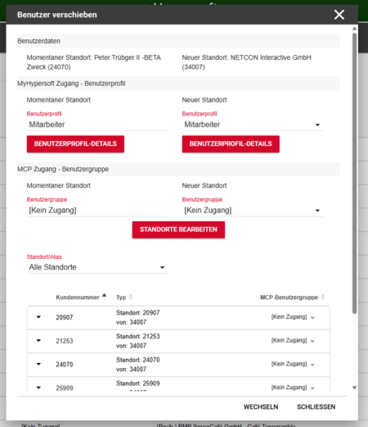This screenshot has height=427, width=368.
Task: Open the Standort/Alias Alle Standorte dropdown
Action: (x=97, y=267)
